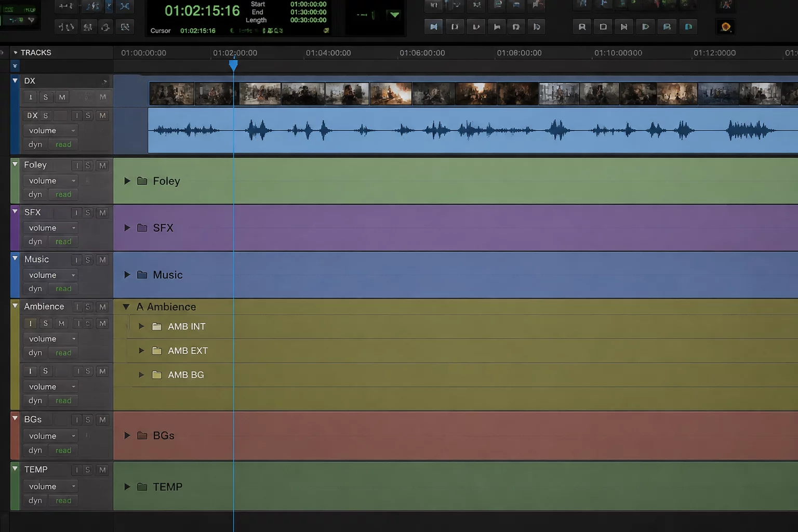Expand the SFX folder in the timeline
Screen dimensions: 798x532
[127, 228]
